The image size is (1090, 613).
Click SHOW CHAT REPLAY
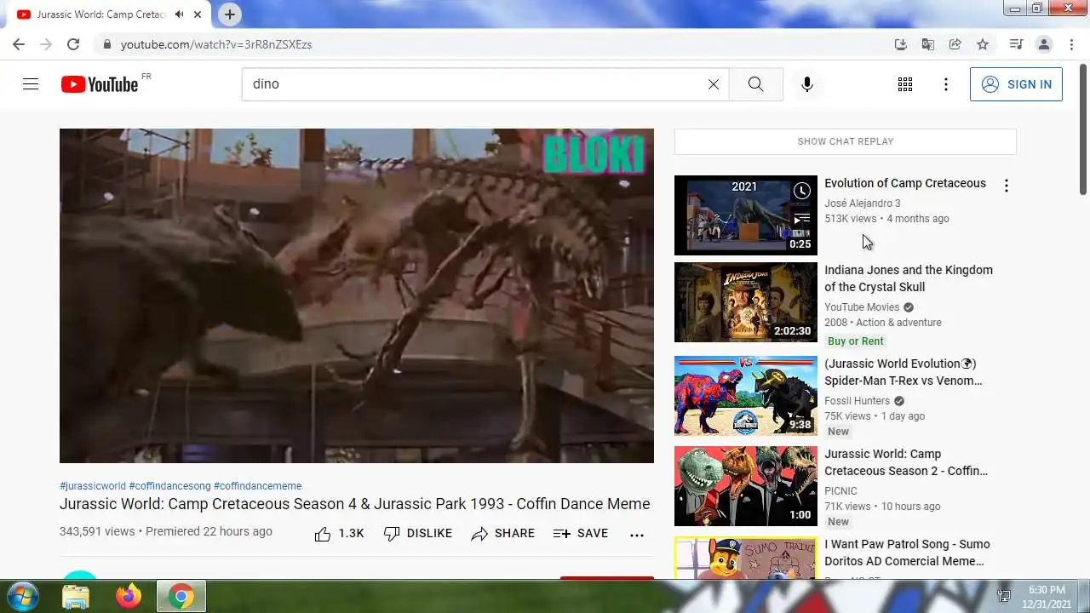click(846, 141)
